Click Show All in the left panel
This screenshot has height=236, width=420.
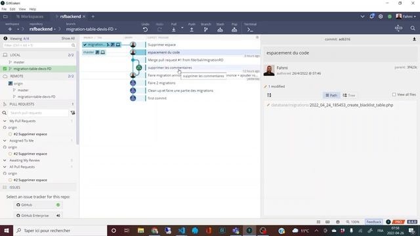(68, 39)
